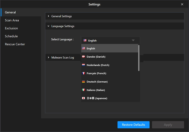Click the US flag icon beside English option
The width and height of the screenshot is (189, 132).
83,48
